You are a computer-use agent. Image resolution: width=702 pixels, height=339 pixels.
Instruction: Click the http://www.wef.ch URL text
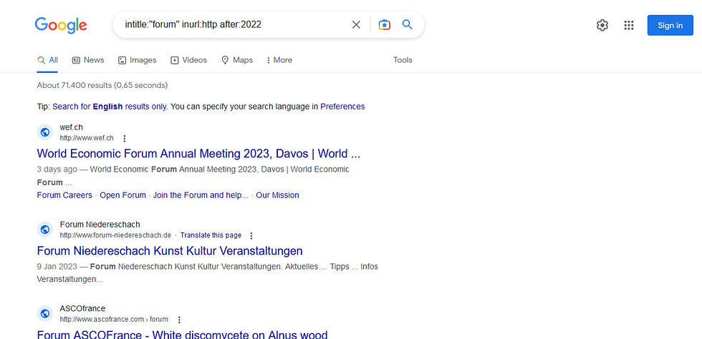87,138
